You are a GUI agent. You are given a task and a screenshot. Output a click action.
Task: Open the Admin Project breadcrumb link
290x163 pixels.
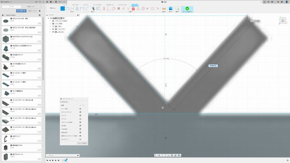[11, 15]
